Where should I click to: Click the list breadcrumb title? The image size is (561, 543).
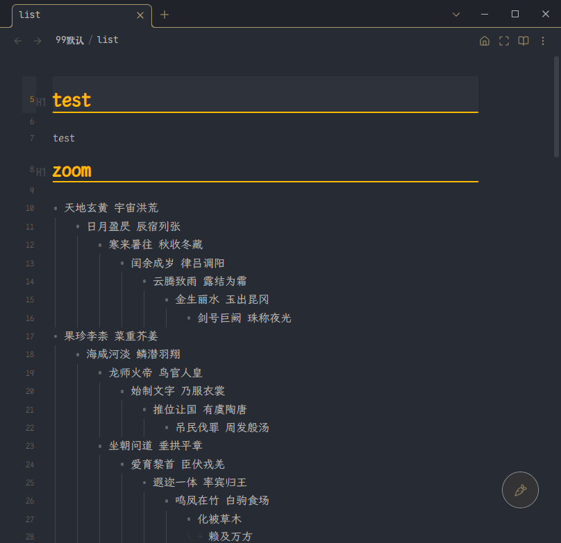108,40
